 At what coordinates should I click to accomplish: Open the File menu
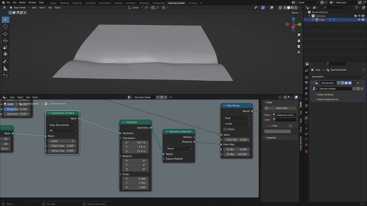pyautogui.click(x=9, y=2)
